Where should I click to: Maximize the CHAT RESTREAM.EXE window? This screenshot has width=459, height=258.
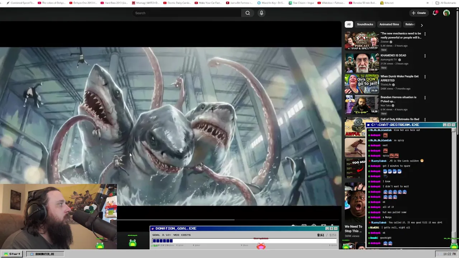[x=449, y=125]
